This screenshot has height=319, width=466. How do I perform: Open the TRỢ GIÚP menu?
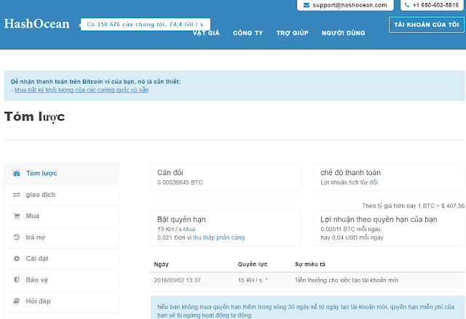coord(293,33)
